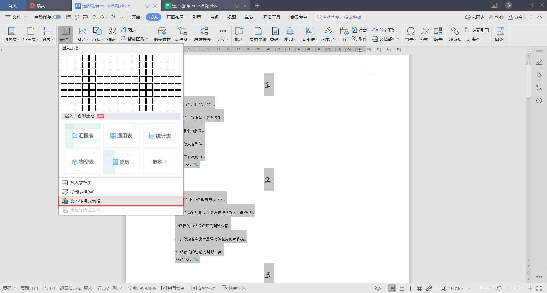Choose 文本转换成表格 menu item
This screenshot has height=293, width=547.
click(x=121, y=201)
